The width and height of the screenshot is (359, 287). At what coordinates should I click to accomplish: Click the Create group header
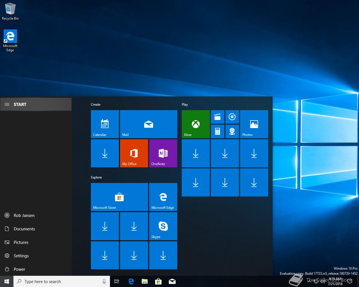tap(96, 105)
